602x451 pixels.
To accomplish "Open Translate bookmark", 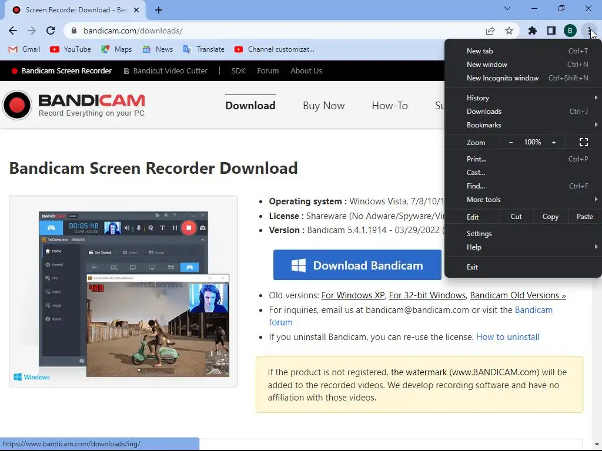I will tap(204, 49).
